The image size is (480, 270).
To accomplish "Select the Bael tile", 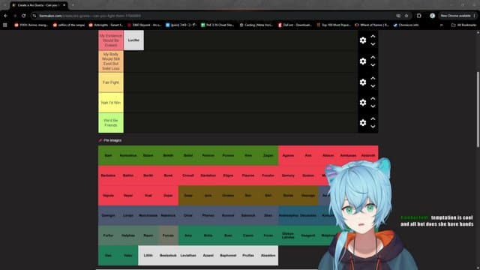I will (x=108, y=155).
